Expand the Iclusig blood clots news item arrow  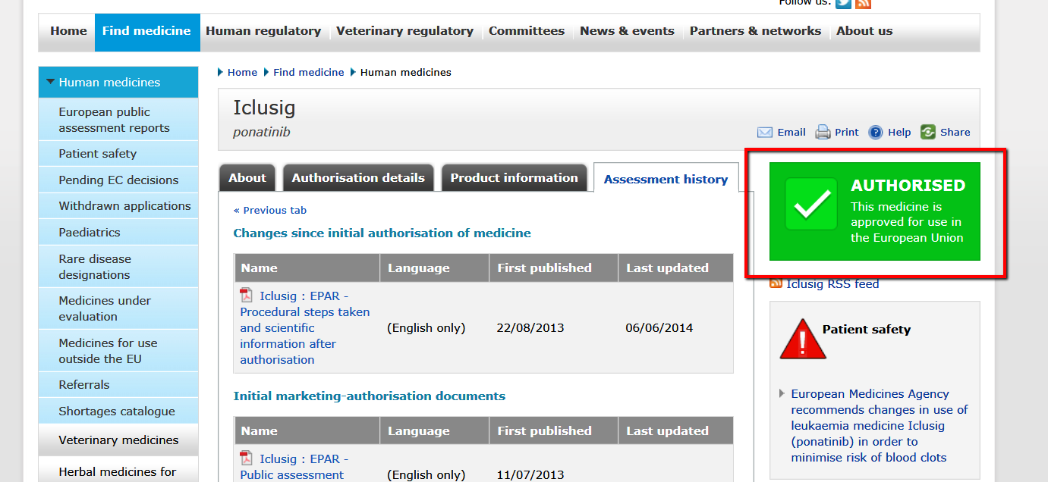tap(782, 393)
